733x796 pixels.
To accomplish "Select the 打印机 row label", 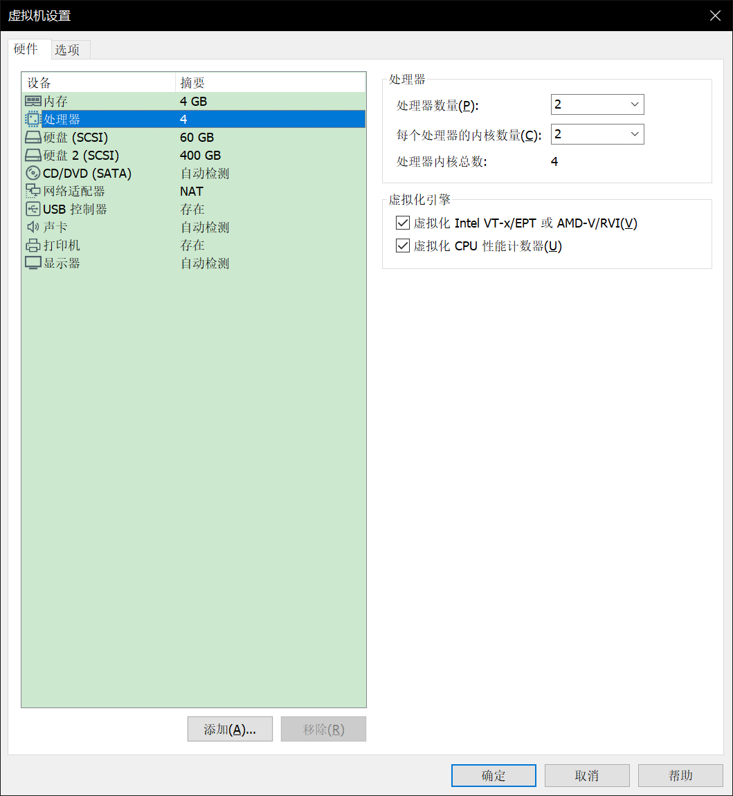I will (x=62, y=246).
